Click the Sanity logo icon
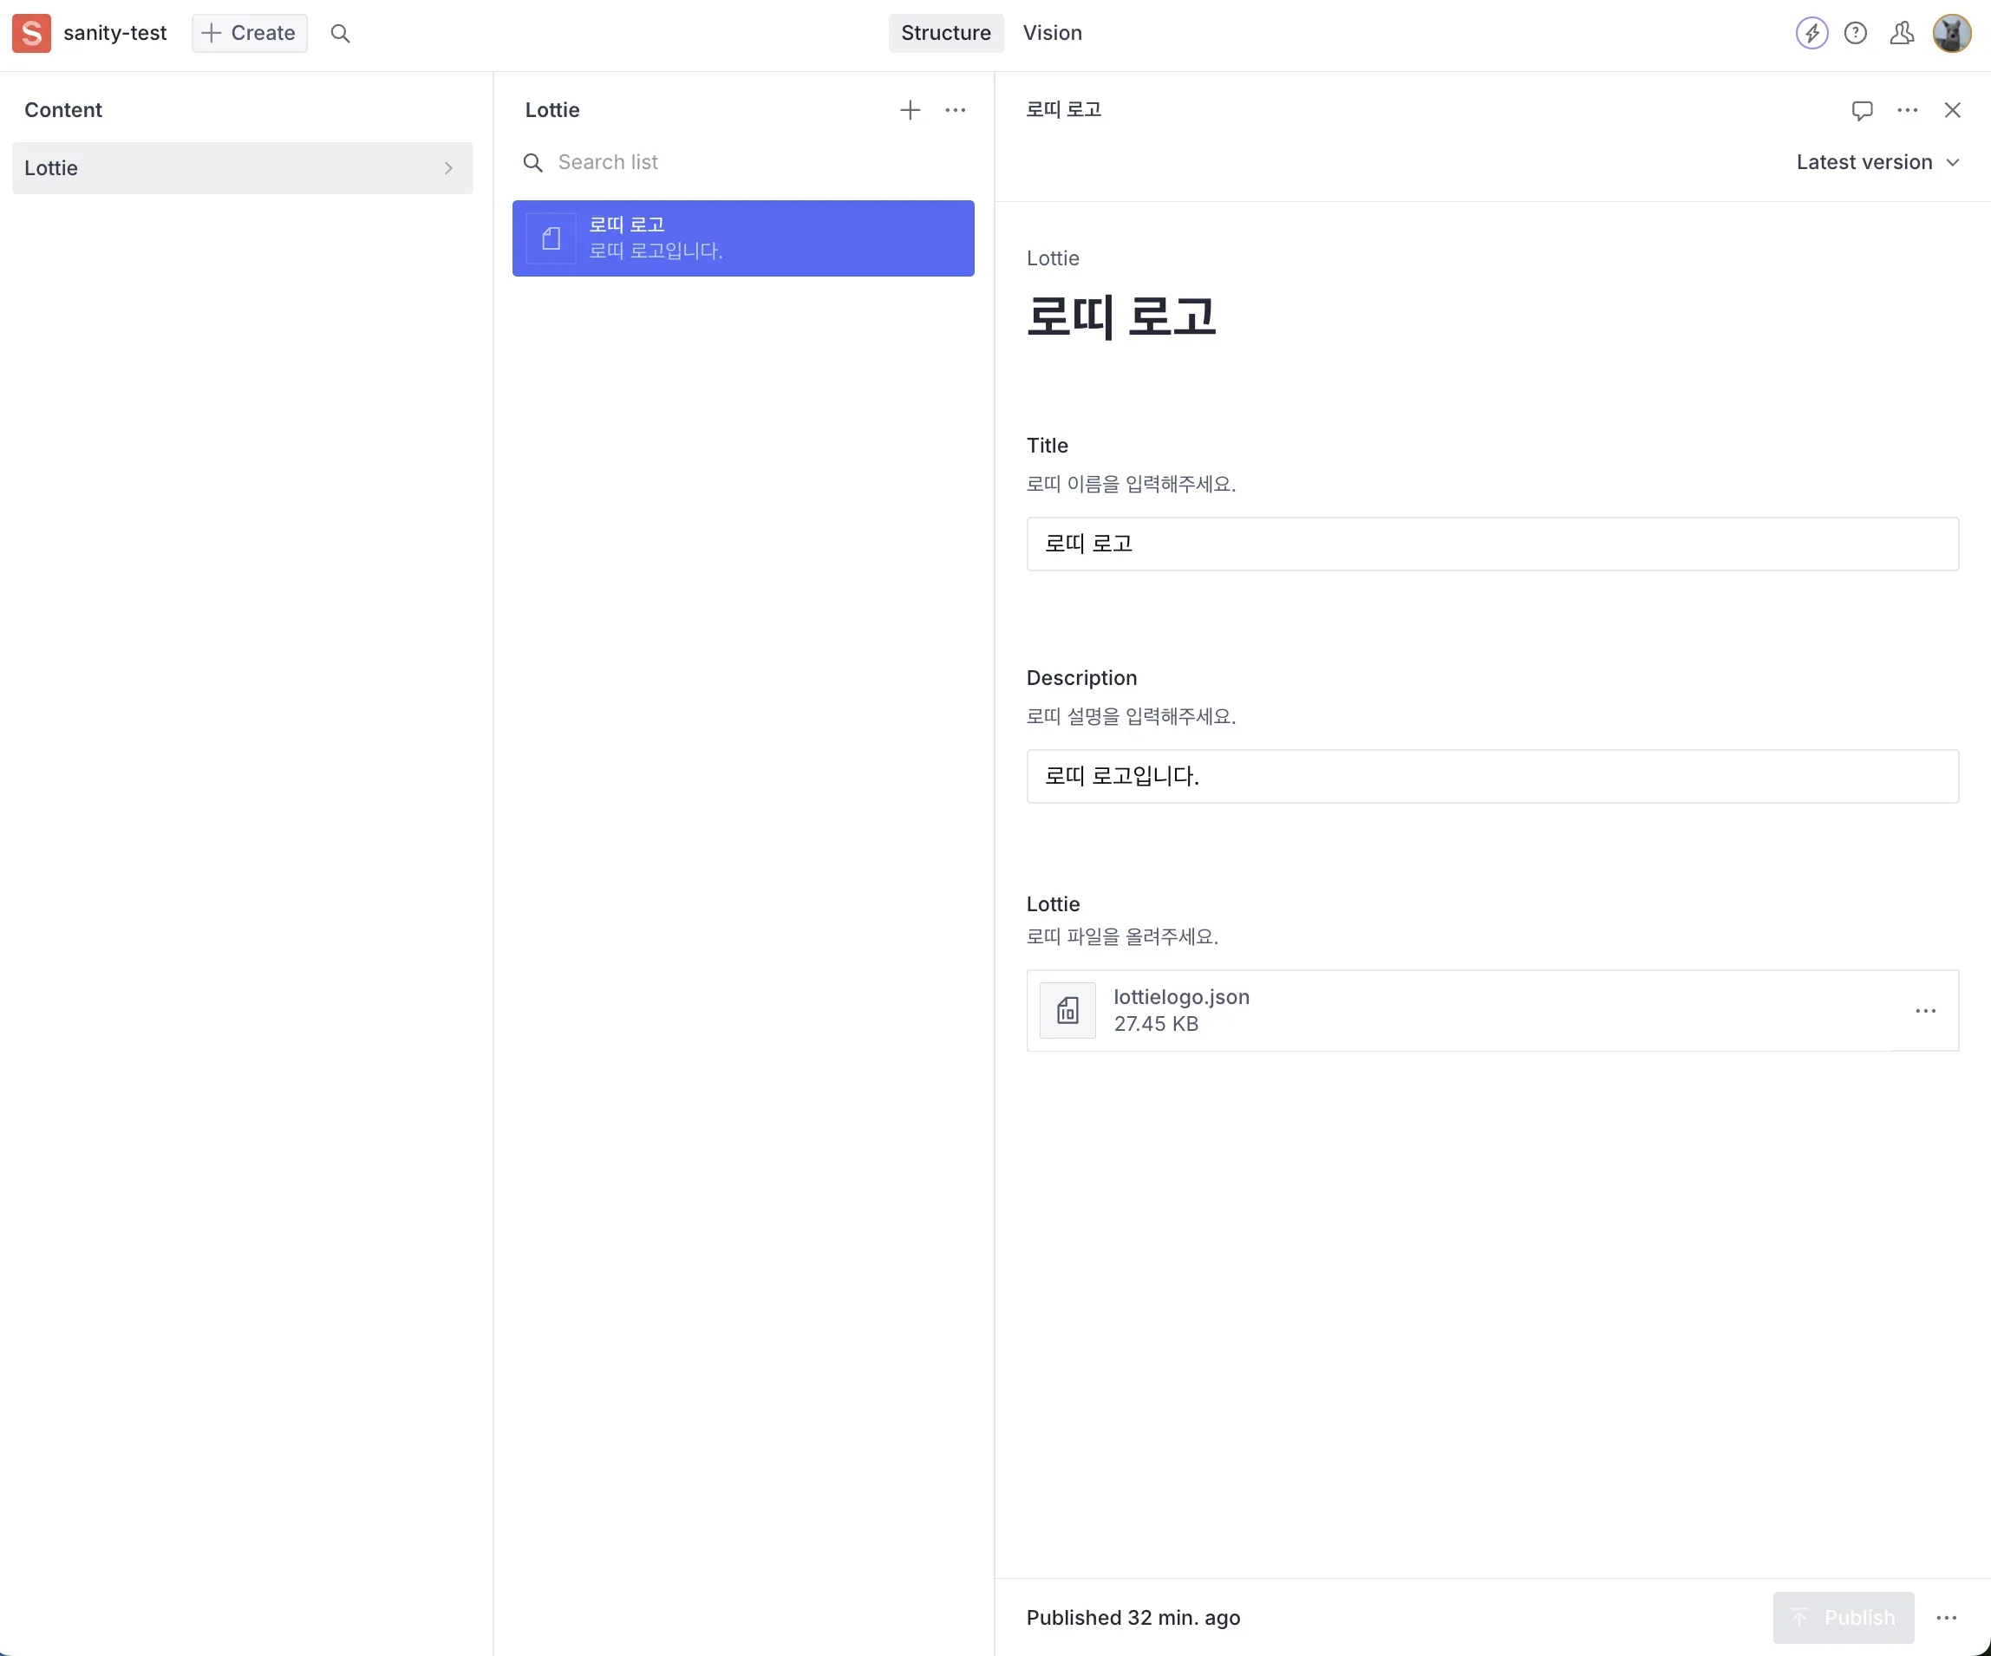 (30, 32)
